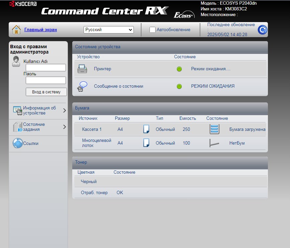This screenshot has height=248, width=290.
Task: Click the Кассета 1 source cell
Action: tap(92, 130)
